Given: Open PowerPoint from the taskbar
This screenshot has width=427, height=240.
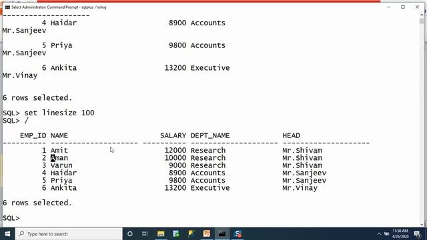Looking at the screenshot, I should (x=207, y=234).
